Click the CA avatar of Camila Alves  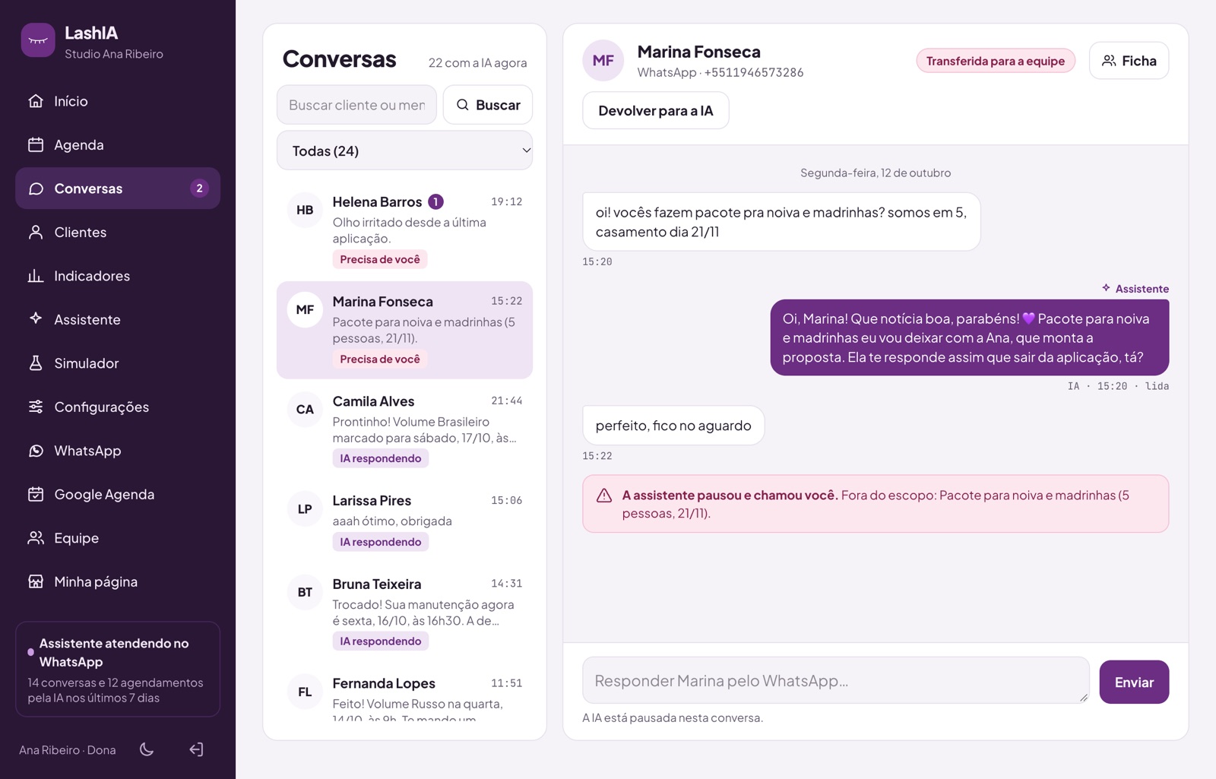(305, 410)
